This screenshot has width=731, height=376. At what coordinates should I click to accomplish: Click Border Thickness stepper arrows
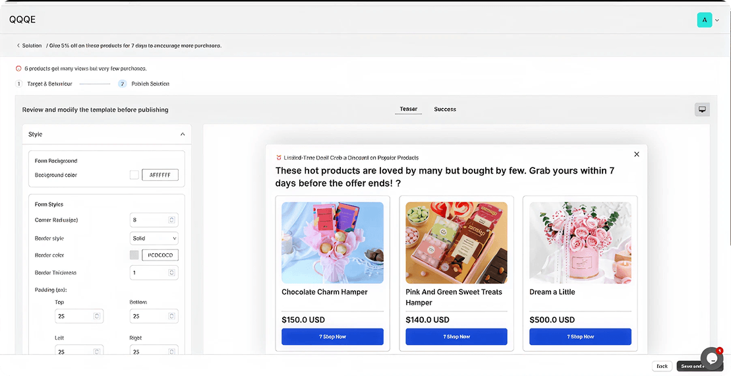tap(171, 272)
